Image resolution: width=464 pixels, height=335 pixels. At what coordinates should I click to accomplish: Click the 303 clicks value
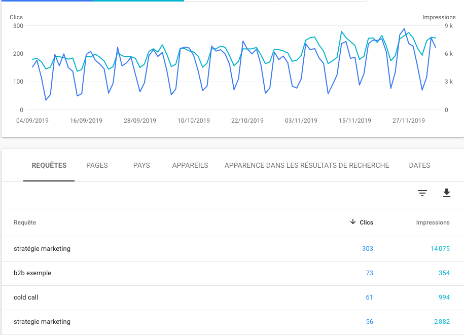[x=368, y=249]
